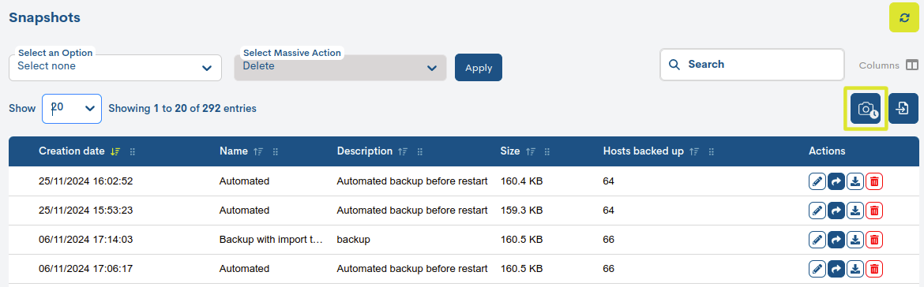This screenshot has height=287, width=924.
Task: Download the 16:02:52 snapshot
Action: point(855,181)
